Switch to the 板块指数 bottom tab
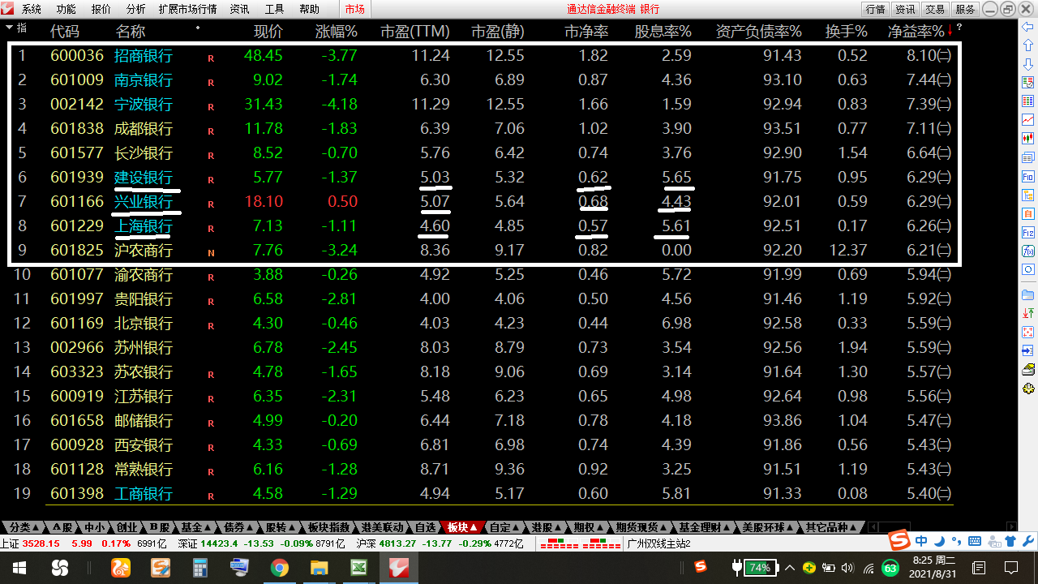The width and height of the screenshot is (1038, 584). click(x=328, y=527)
